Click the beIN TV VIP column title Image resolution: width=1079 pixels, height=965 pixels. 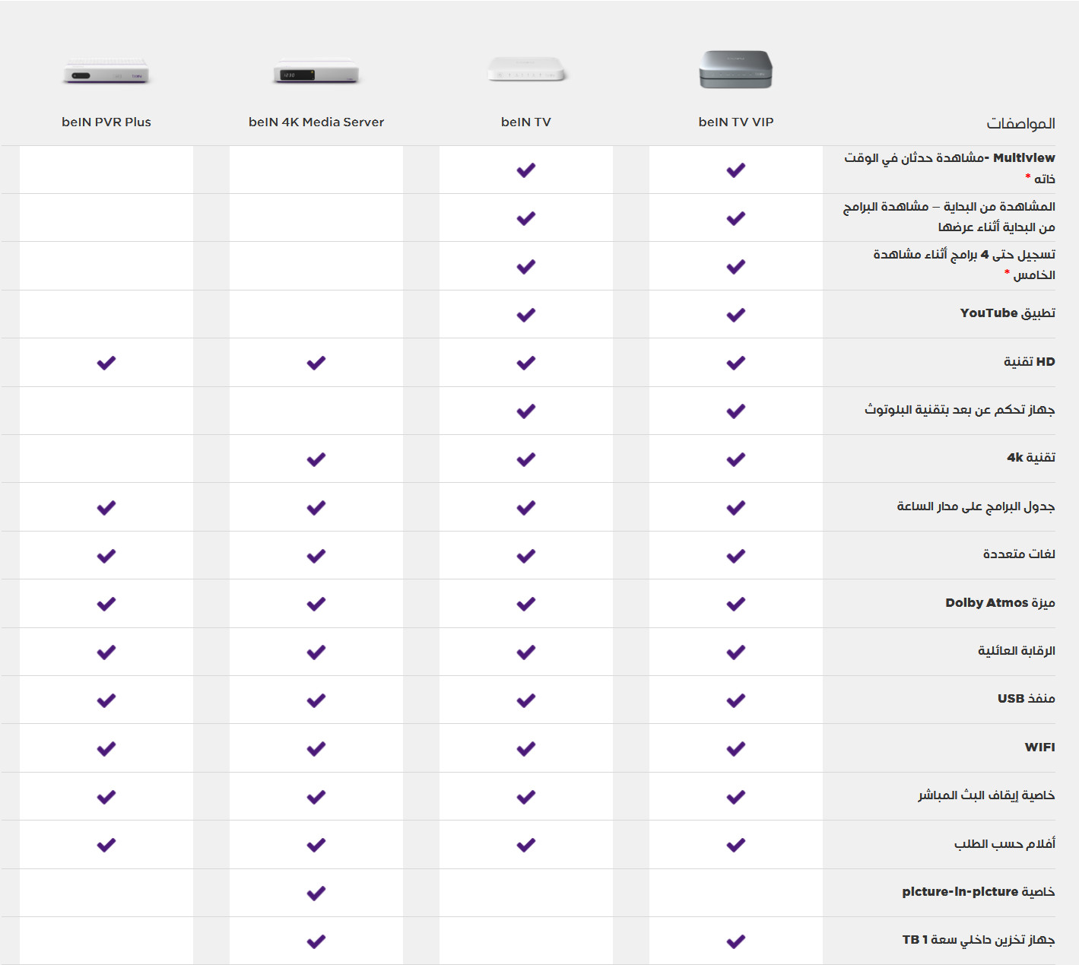(x=735, y=122)
